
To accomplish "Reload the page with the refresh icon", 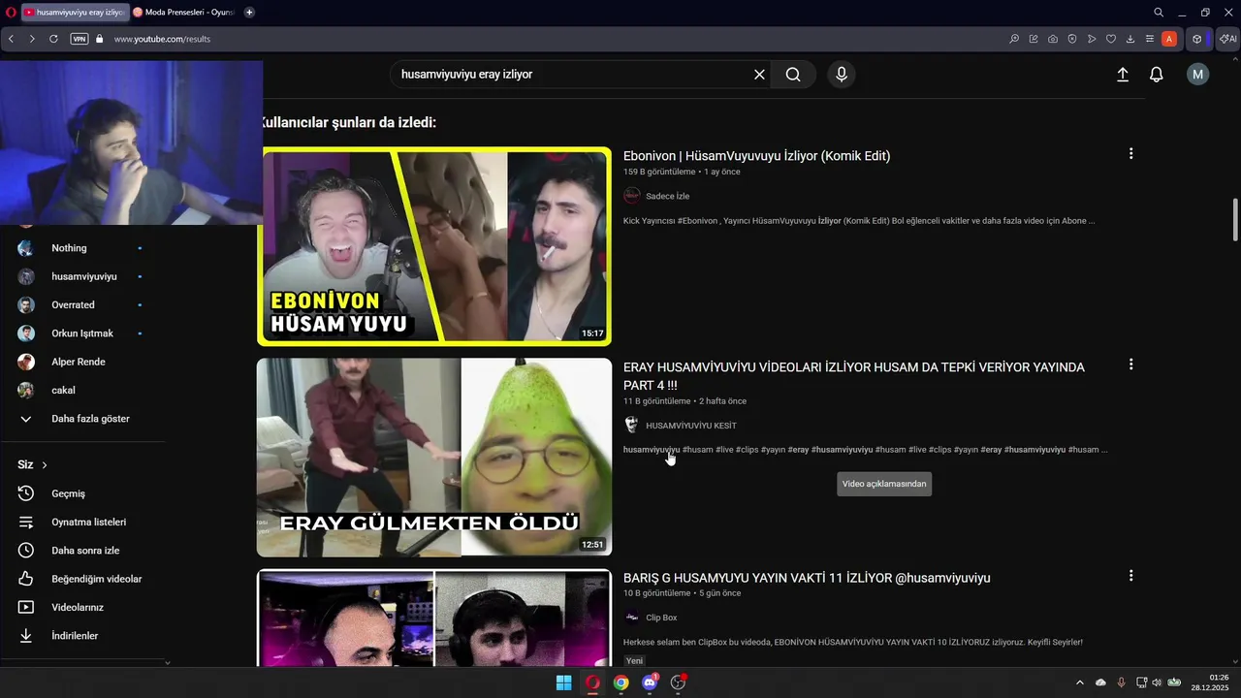I will click(53, 39).
